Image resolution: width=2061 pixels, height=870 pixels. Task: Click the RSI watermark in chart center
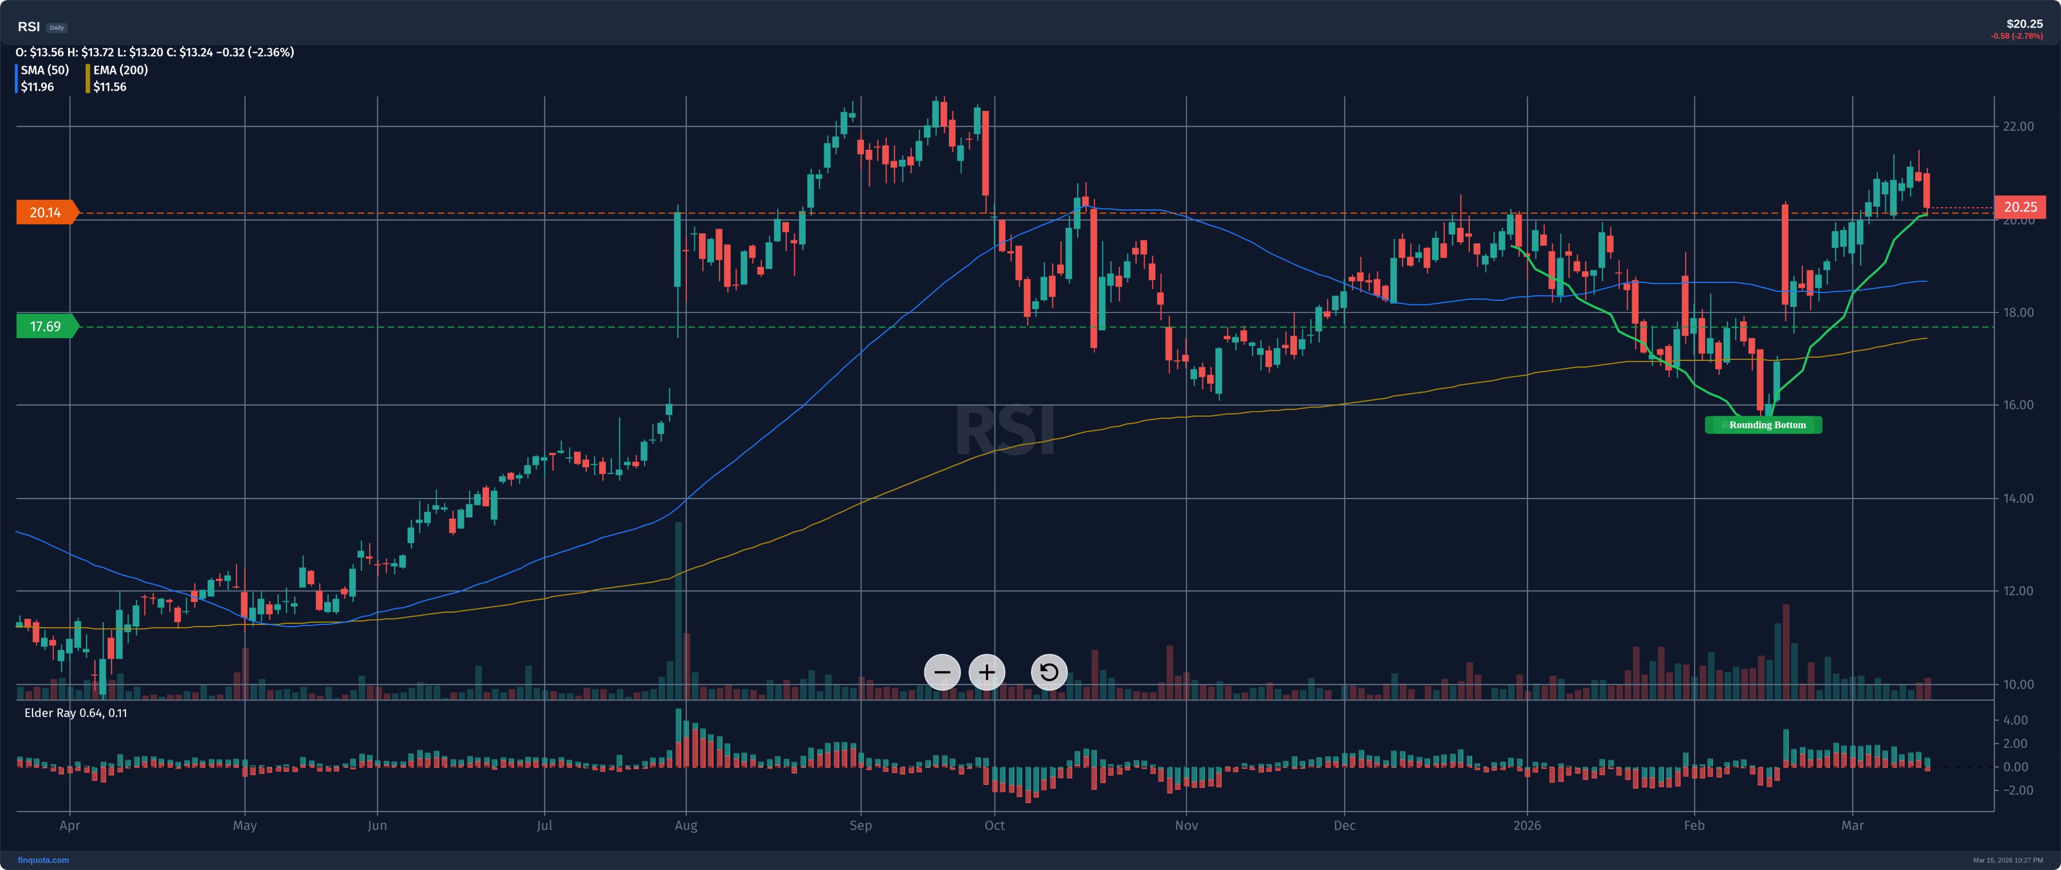pyautogui.click(x=1005, y=431)
